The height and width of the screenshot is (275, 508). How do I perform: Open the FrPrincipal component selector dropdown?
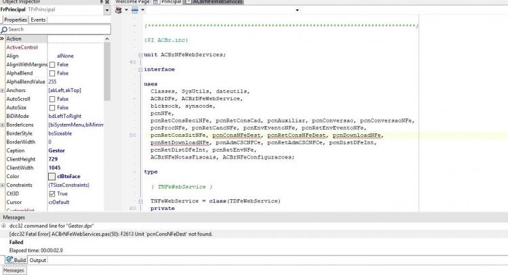click(107, 10)
